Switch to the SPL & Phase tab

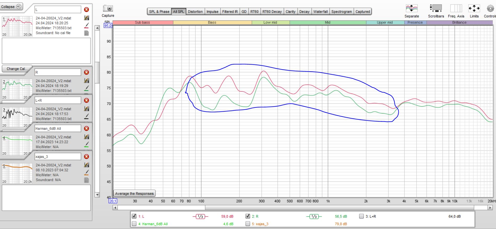159,12
